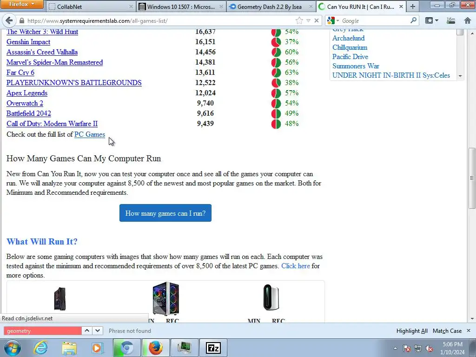The image size is (476, 357).
Task: Open Pacific Drive in the sidebar list
Action: click(350, 57)
